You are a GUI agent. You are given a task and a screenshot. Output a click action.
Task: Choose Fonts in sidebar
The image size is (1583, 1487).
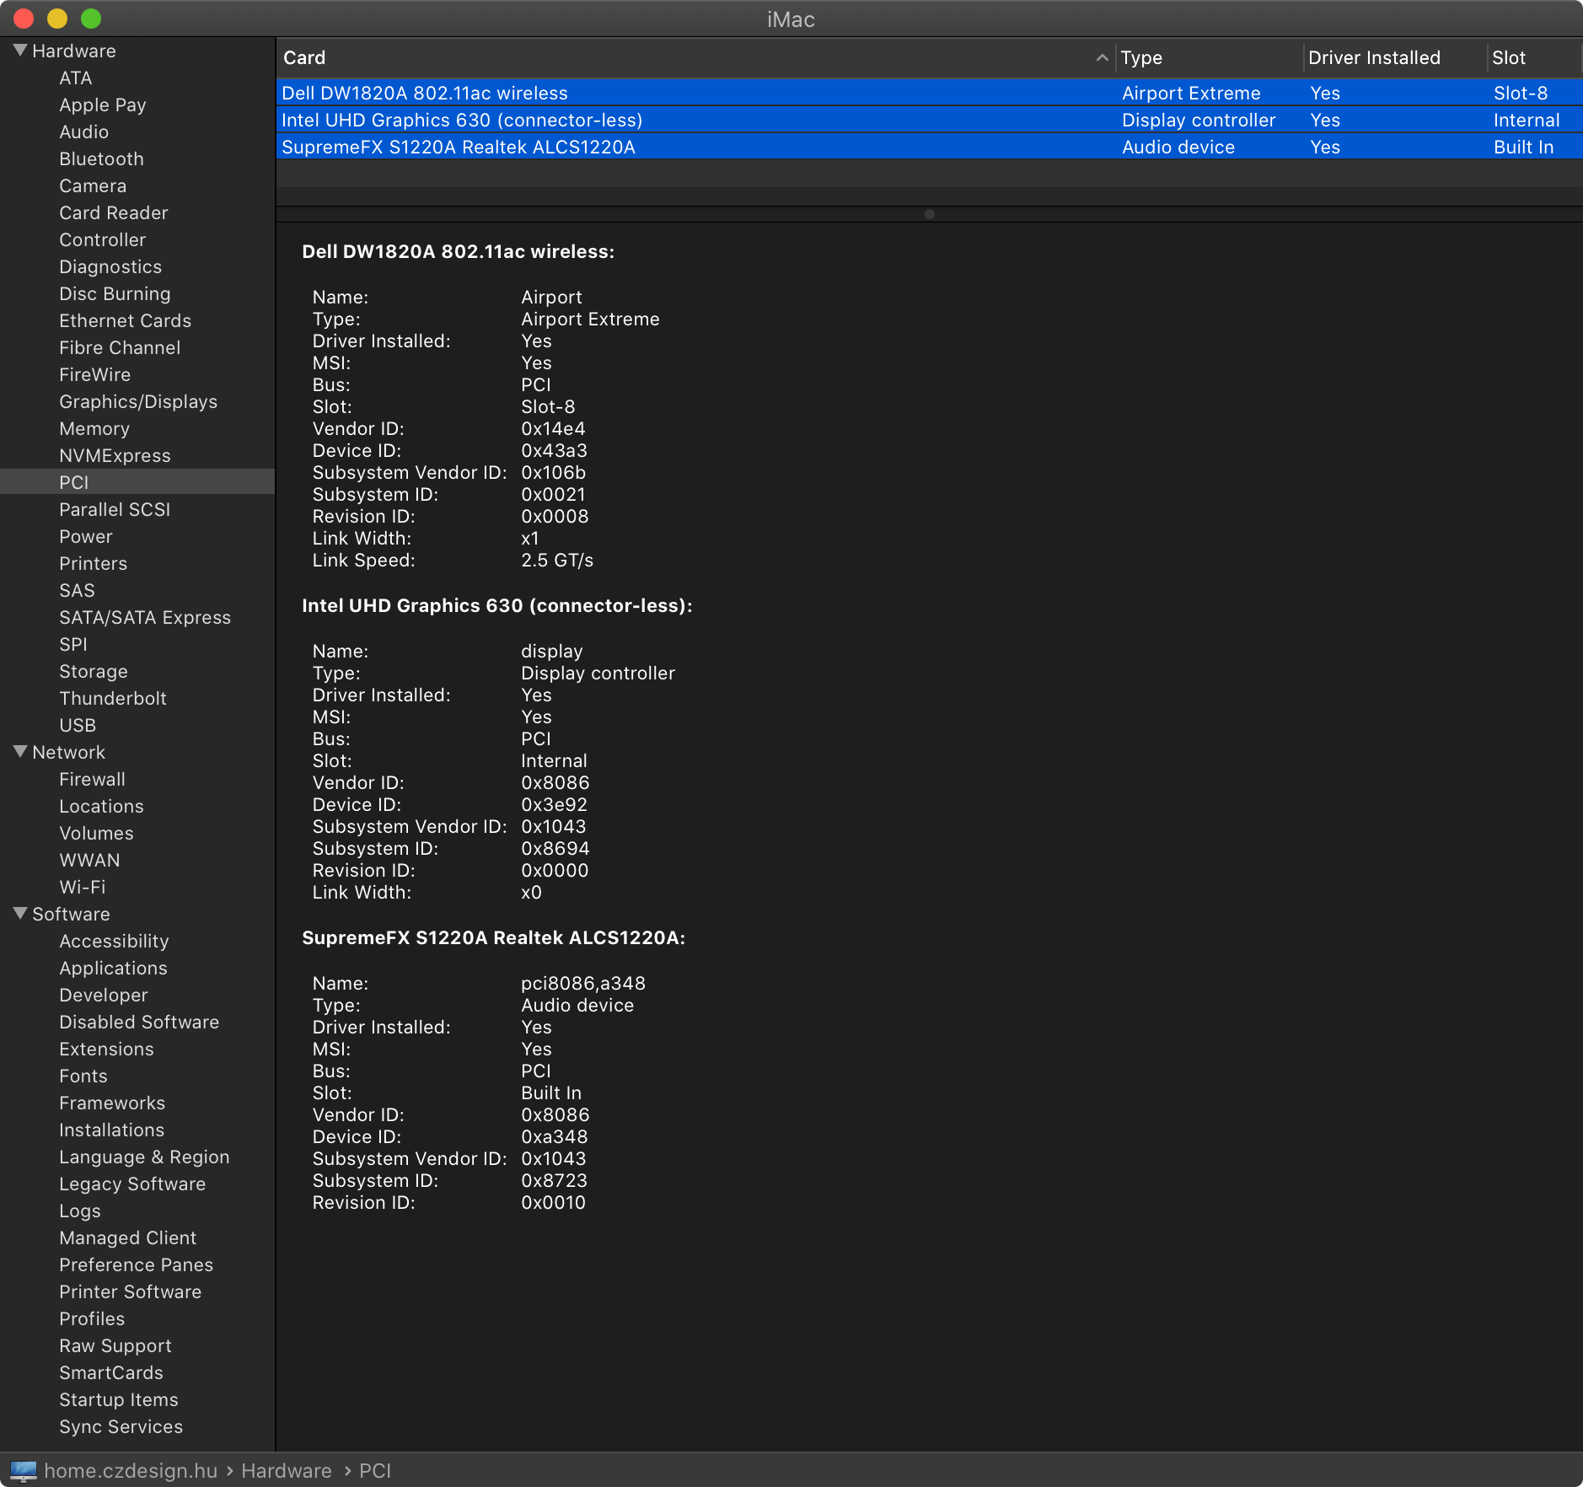[x=83, y=1076]
